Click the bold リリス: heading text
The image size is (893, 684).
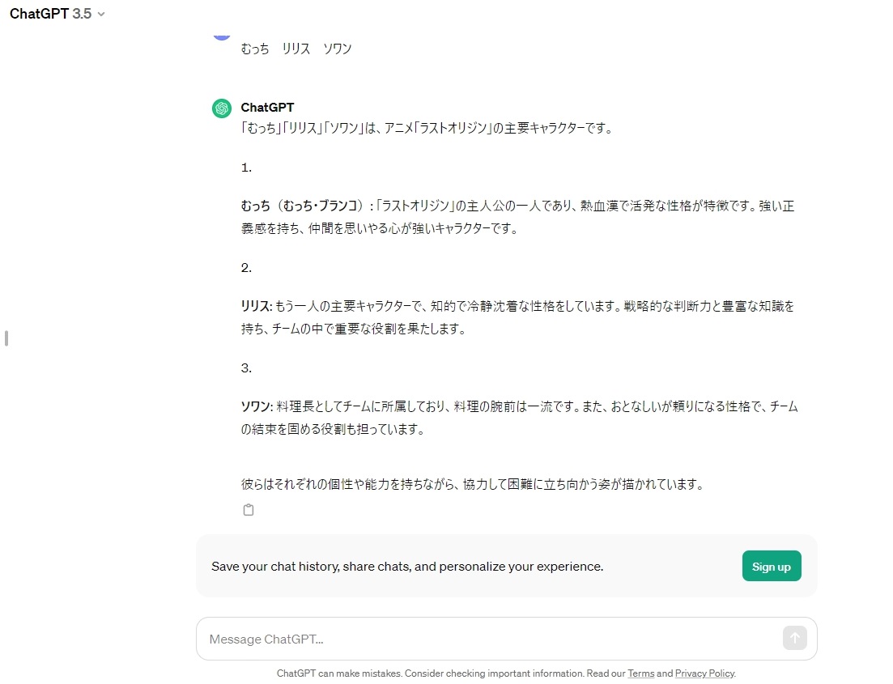(x=256, y=307)
